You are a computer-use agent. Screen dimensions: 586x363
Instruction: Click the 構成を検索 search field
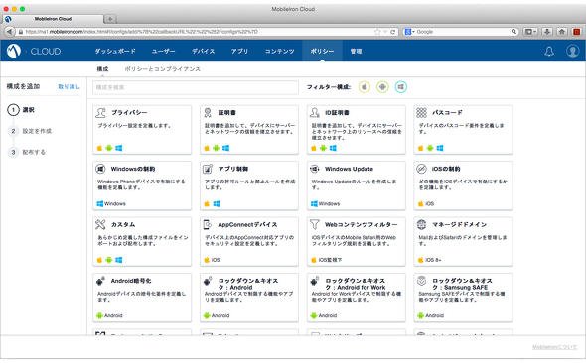click(x=196, y=87)
